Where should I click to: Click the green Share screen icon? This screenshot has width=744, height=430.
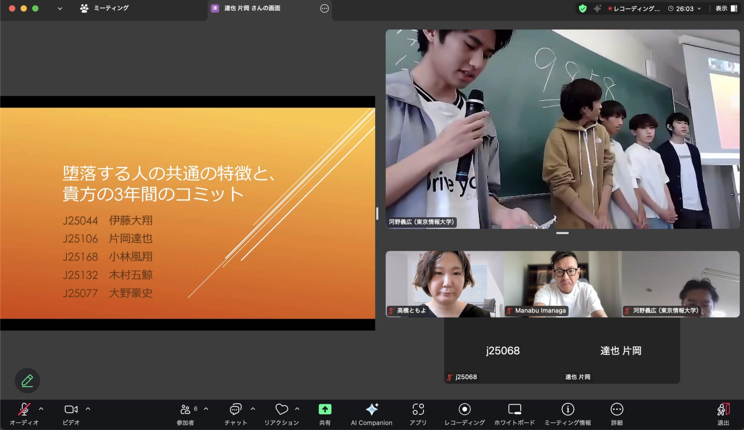(325, 409)
